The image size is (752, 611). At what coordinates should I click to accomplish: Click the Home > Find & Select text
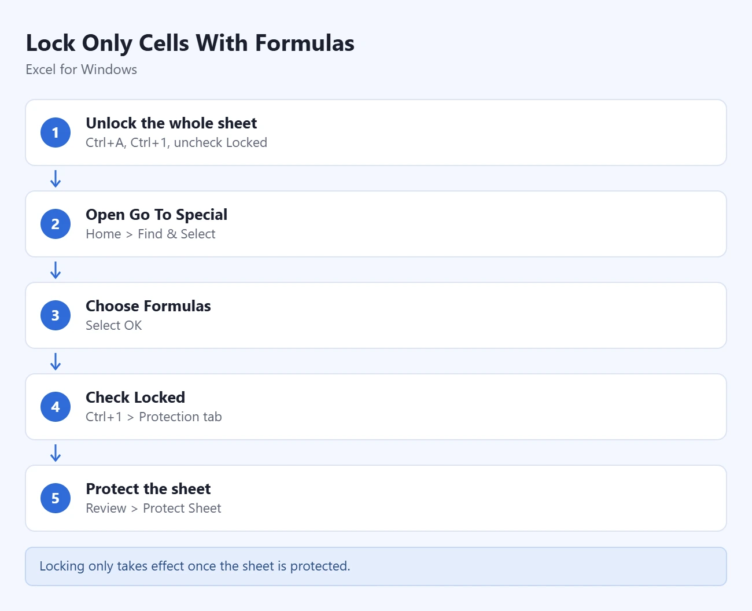[150, 234]
